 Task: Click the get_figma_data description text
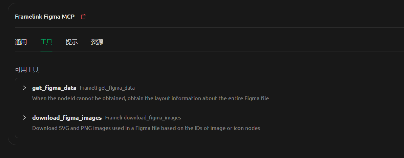pos(150,98)
